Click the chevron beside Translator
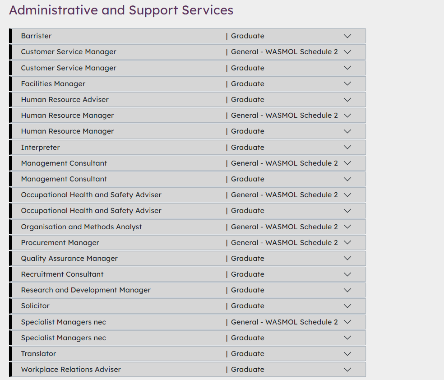 [x=347, y=353]
